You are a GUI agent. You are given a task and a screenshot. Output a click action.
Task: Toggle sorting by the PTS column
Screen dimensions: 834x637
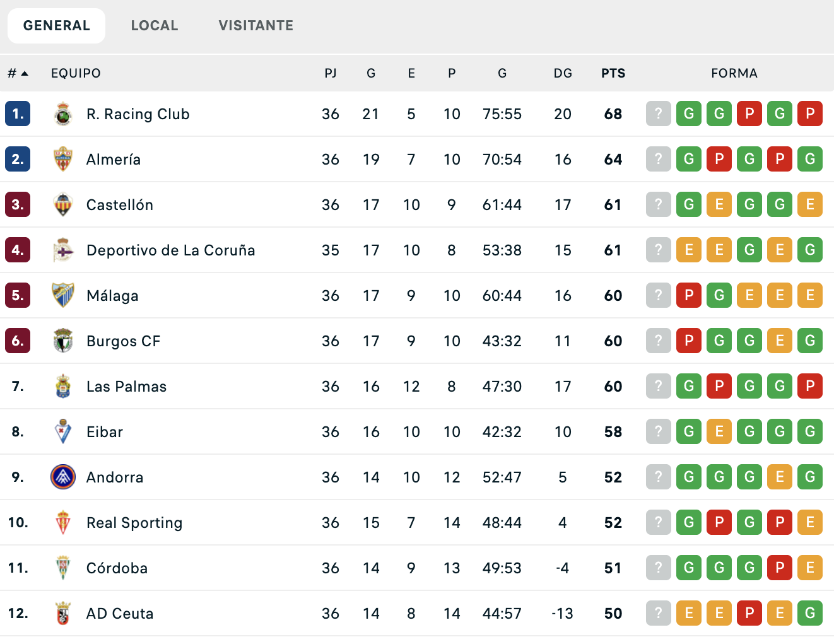[611, 73]
